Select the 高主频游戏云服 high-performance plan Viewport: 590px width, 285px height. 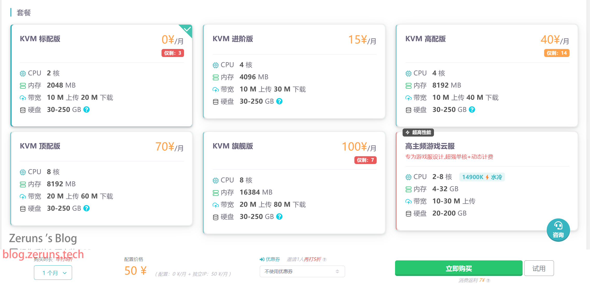pos(487,181)
